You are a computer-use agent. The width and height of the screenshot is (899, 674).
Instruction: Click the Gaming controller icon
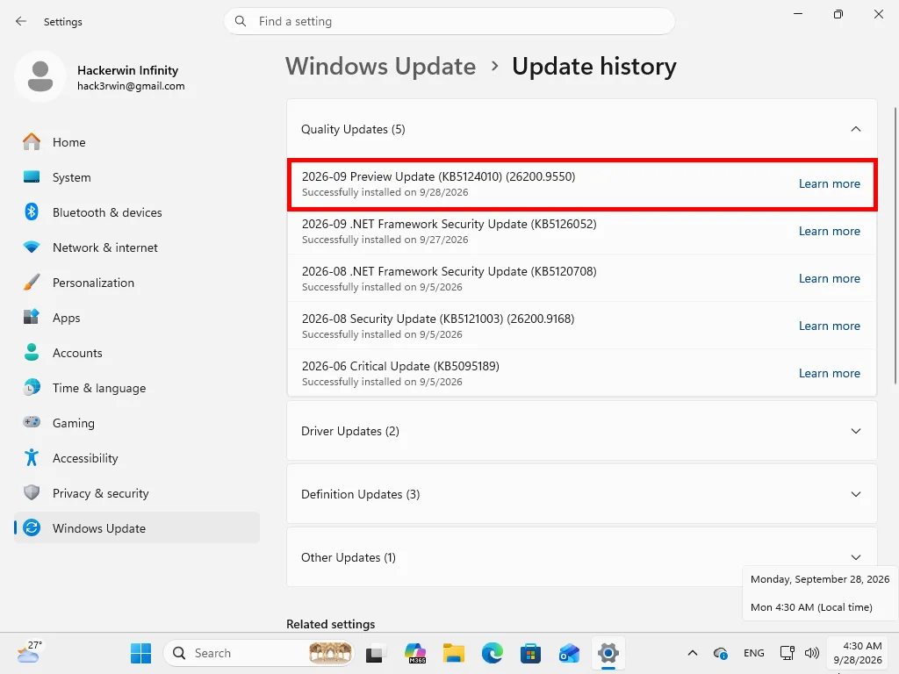pos(32,422)
